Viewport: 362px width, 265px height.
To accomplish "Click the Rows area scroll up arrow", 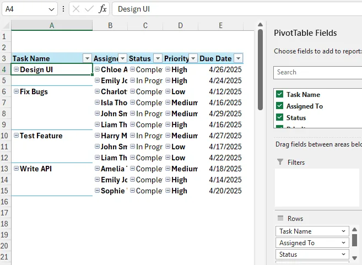I will point(355,229).
